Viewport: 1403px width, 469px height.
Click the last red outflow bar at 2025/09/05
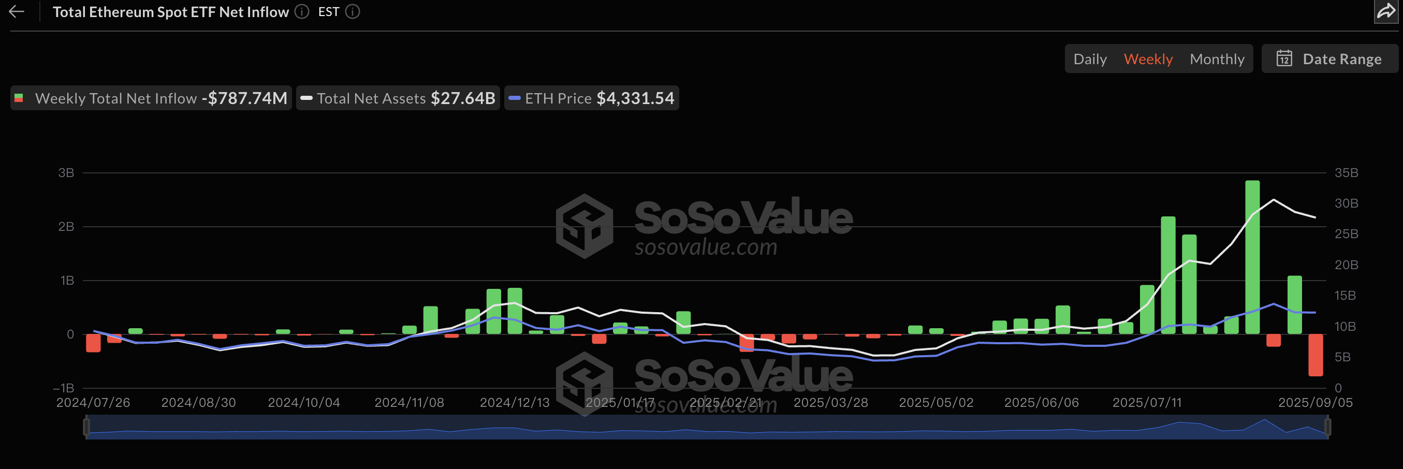pos(1316,355)
